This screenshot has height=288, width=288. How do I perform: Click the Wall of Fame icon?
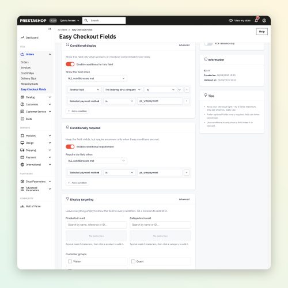22,206
